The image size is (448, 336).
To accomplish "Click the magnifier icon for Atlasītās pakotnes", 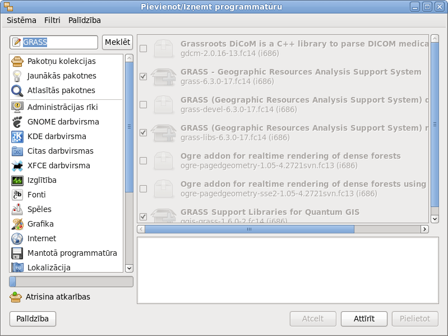I will (x=17, y=90).
